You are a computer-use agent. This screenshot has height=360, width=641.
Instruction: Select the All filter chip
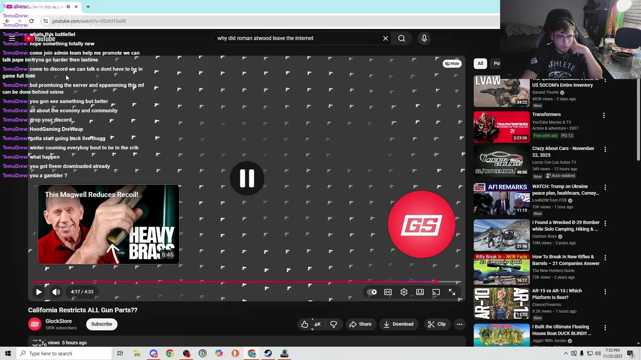coord(480,63)
